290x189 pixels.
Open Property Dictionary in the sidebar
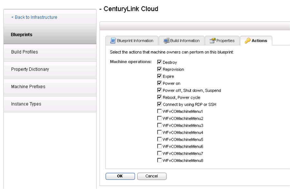tap(50, 70)
